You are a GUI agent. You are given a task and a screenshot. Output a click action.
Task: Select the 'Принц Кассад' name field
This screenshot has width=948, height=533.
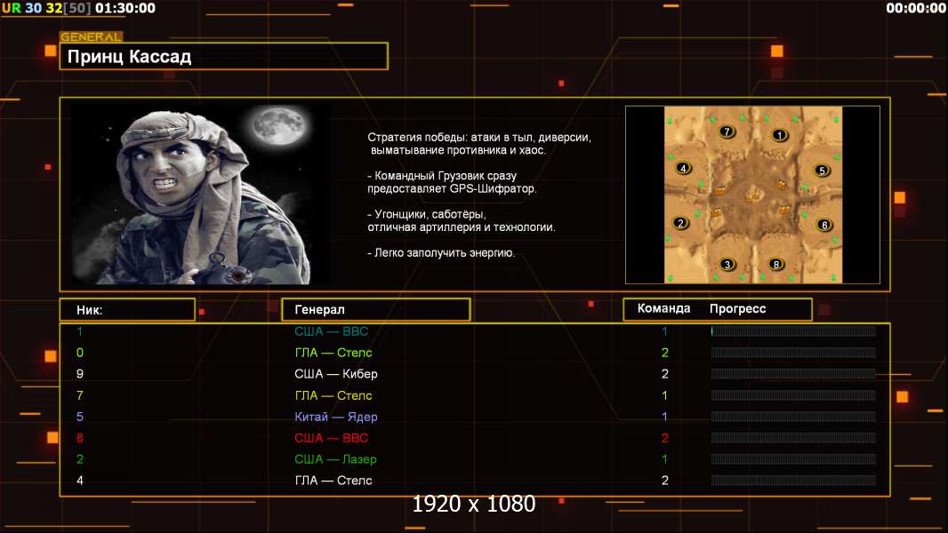click(224, 56)
